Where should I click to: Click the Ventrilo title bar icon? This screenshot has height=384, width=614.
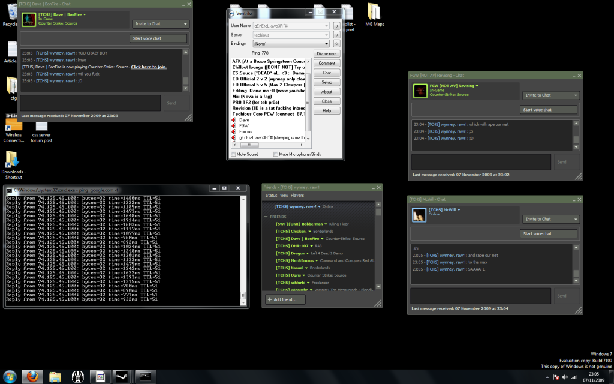232,13
